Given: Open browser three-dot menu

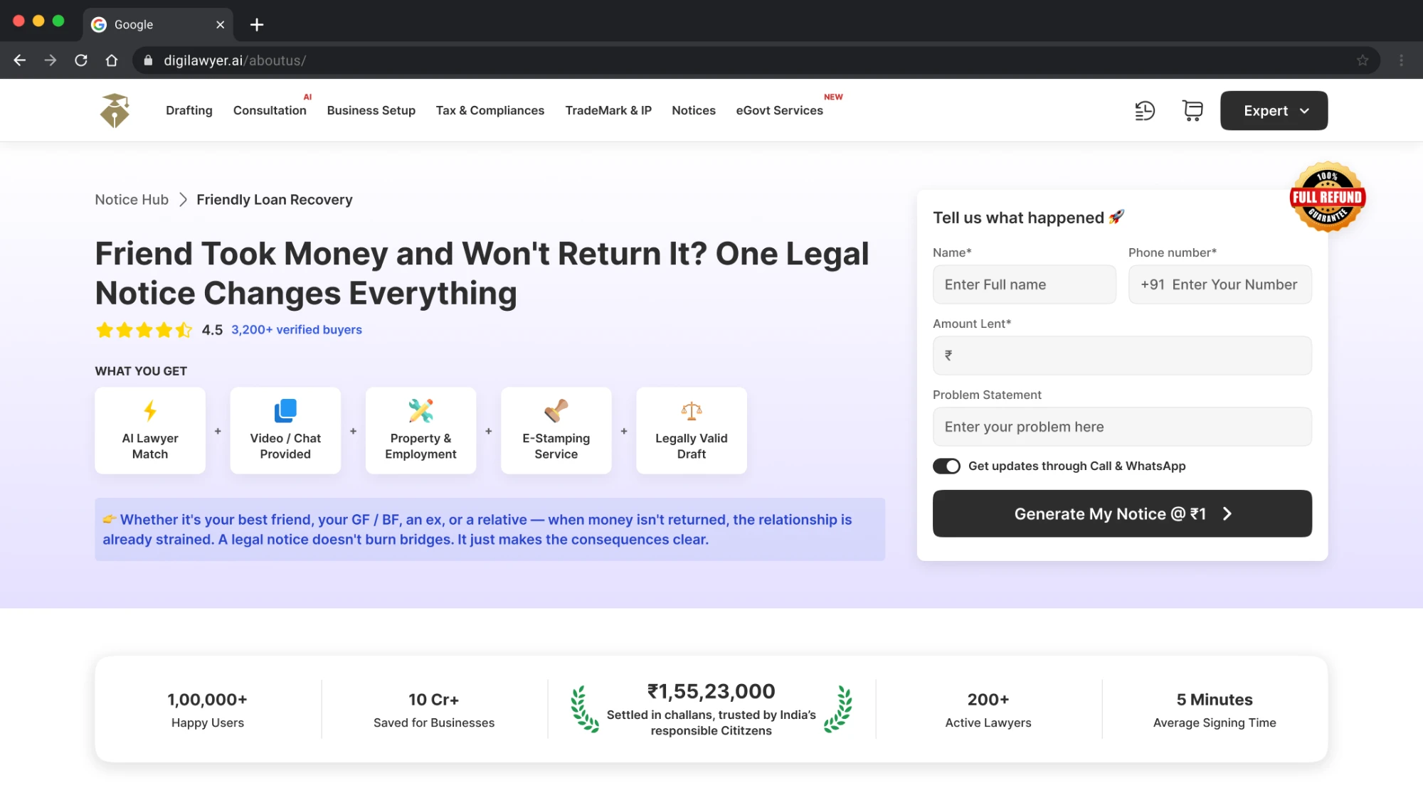Looking at the screenshot, I should click(x=1402, y=60).
